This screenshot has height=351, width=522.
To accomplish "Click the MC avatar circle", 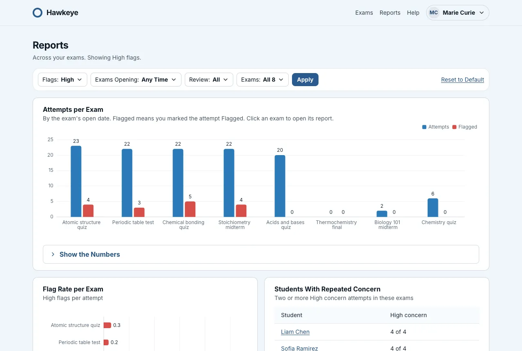I will tap(434, 13).
